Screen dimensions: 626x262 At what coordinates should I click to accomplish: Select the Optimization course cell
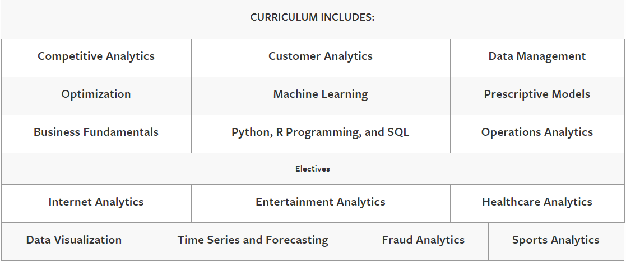tap(96, 94)
